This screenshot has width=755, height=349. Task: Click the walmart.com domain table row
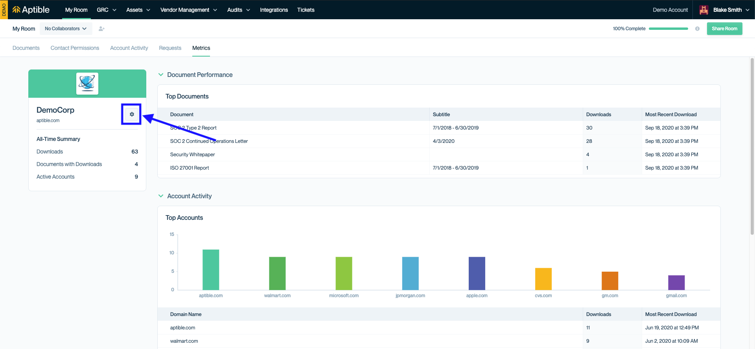[439, 341]
